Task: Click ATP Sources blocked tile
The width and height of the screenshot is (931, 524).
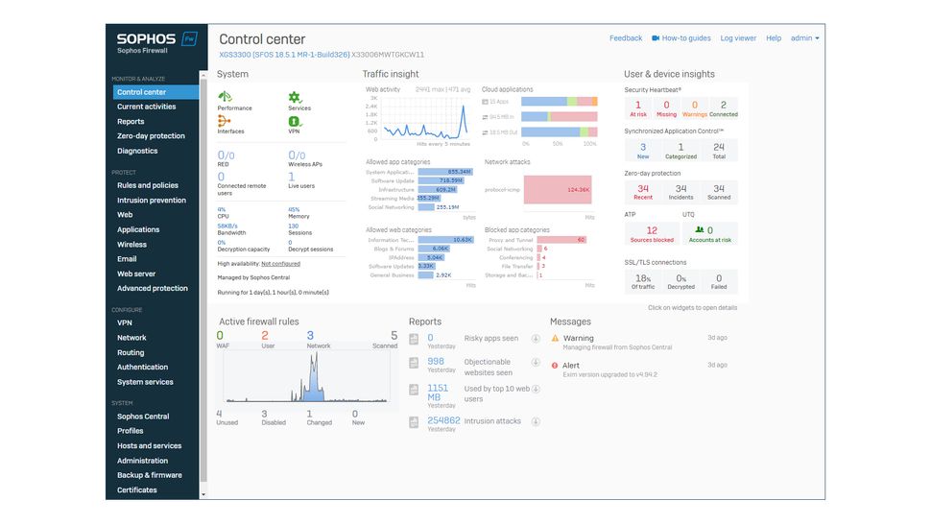Action: [652, 234]
